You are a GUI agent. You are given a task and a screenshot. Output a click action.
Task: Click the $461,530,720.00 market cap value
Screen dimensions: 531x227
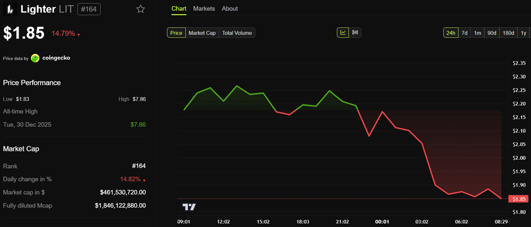[x=123, y=192]
